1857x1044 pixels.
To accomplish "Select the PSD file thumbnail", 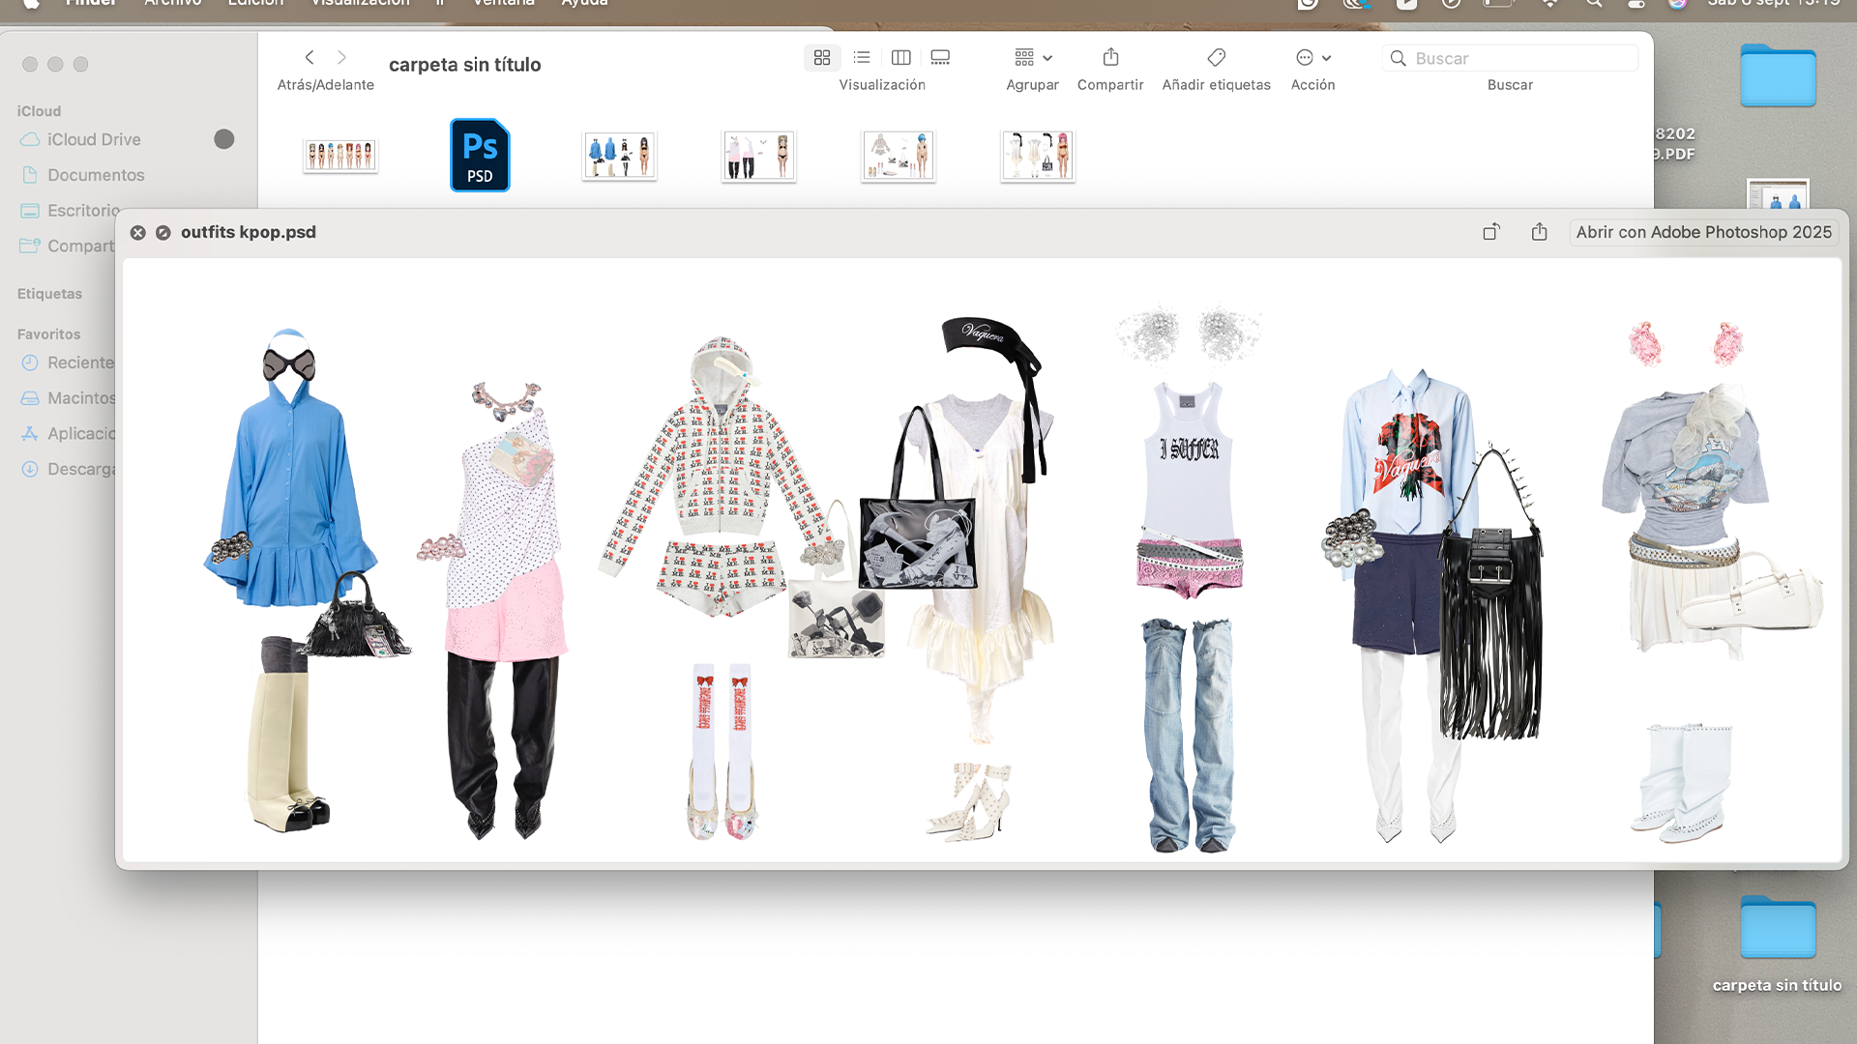I will [480, 155].
